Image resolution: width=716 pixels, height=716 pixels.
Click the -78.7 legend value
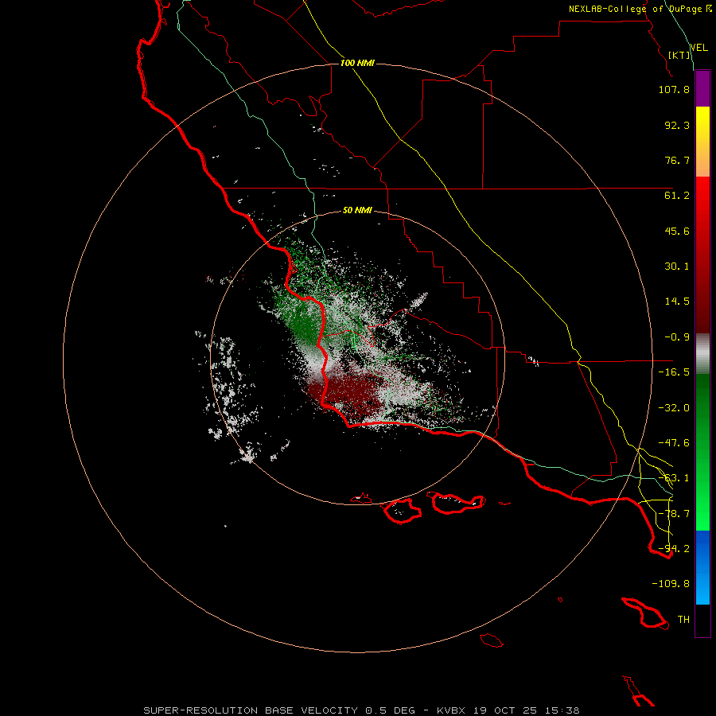[x=674, y=514]
